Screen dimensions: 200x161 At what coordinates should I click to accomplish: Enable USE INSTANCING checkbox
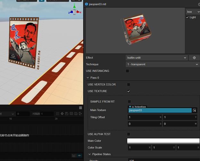point(127,71)
